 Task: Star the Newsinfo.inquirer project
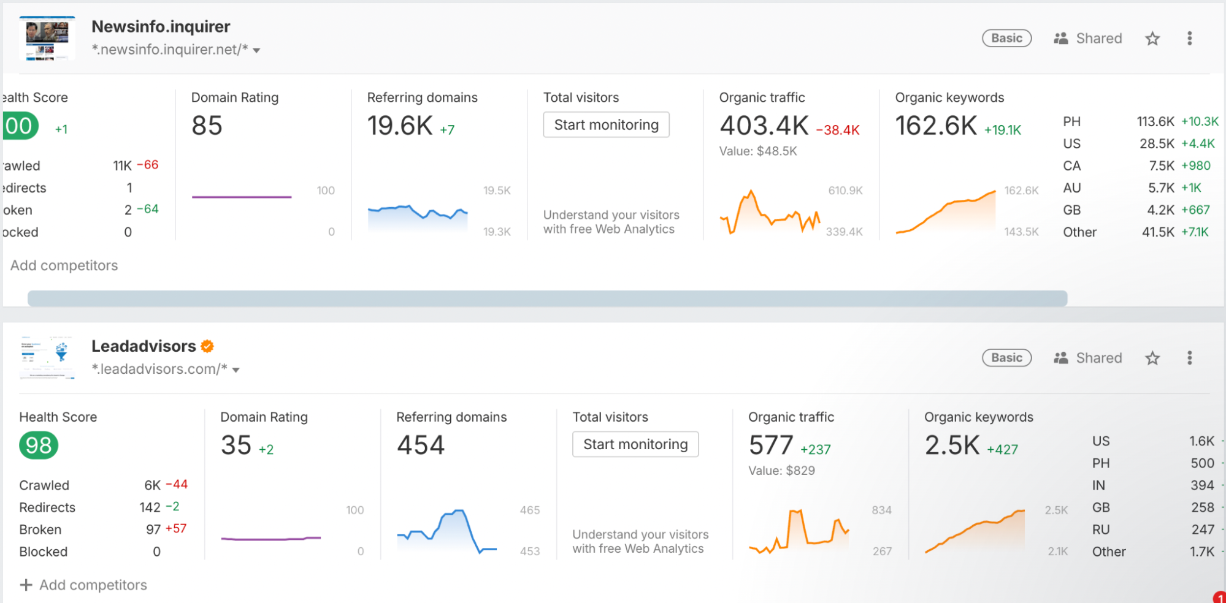[1152, 39]
